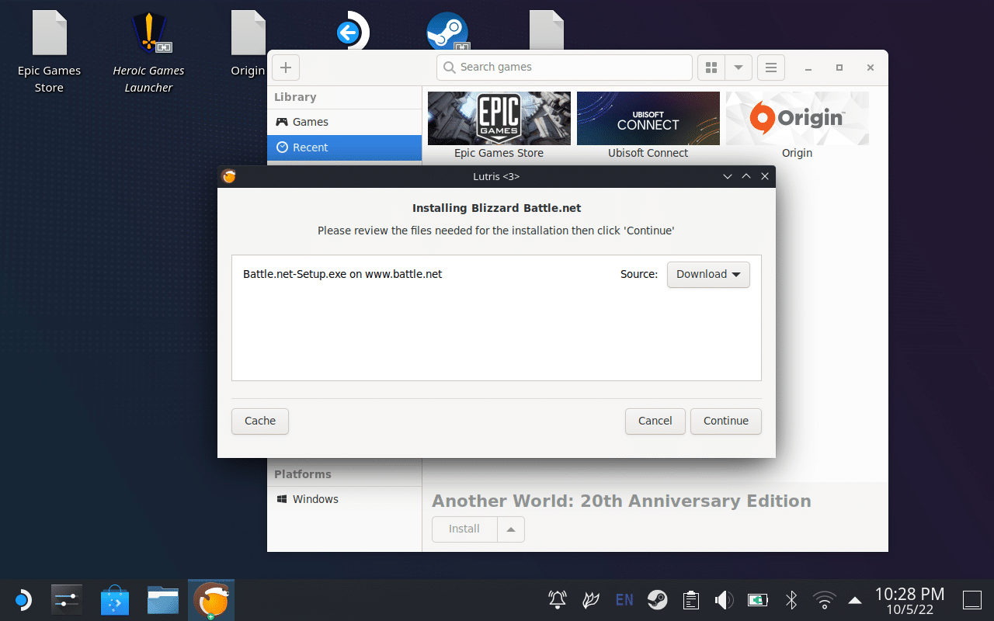
Task: Expand the hidden system tray icons arrow
Action: click(855, 600)
